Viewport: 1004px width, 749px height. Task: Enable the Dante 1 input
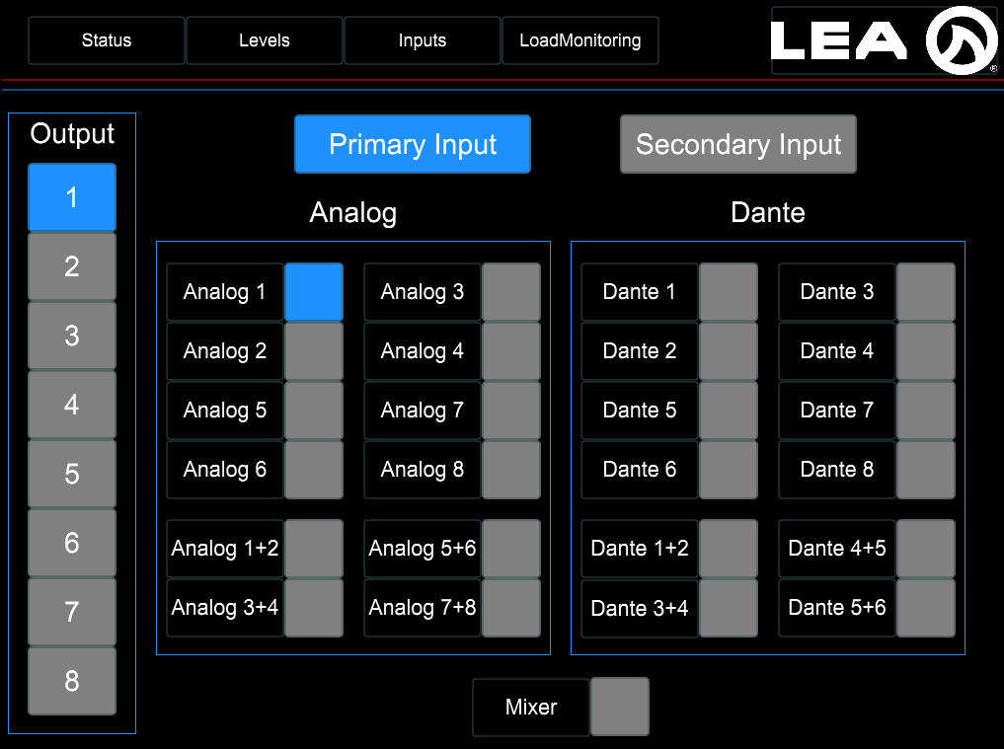pos(729,292)
